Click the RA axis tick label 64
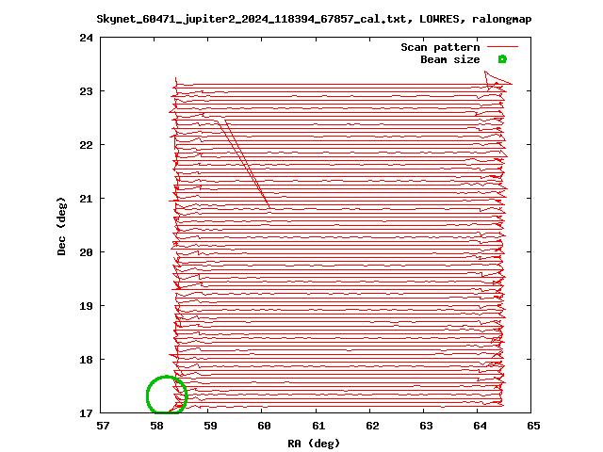 coord(480,426)
